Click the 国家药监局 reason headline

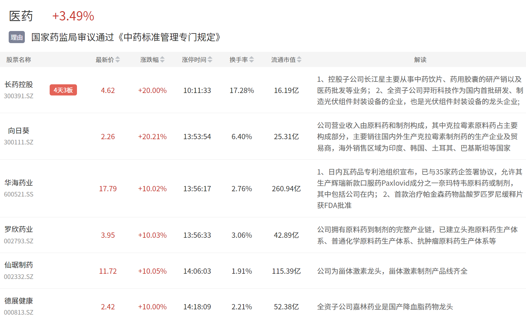pos(126,37)
